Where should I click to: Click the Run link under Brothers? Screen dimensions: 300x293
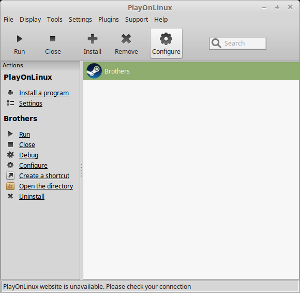pos(24,135)
